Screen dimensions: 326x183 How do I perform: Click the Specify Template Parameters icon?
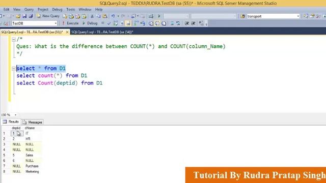click(x=201, y=23)
